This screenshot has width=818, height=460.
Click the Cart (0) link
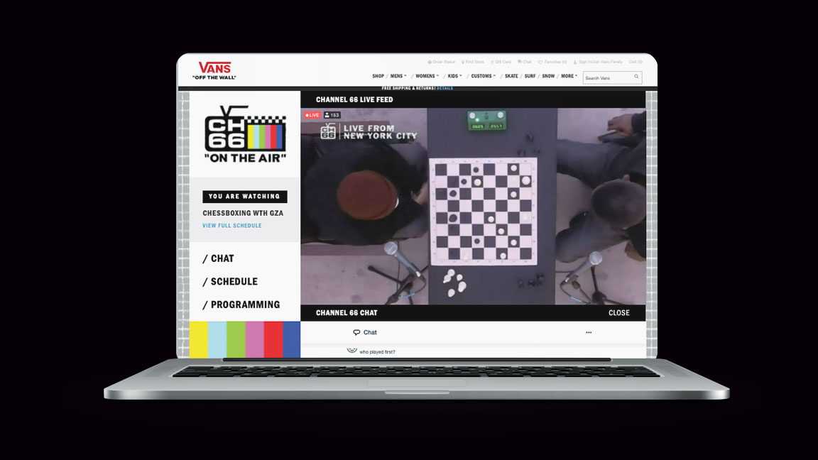coord(636,62)
